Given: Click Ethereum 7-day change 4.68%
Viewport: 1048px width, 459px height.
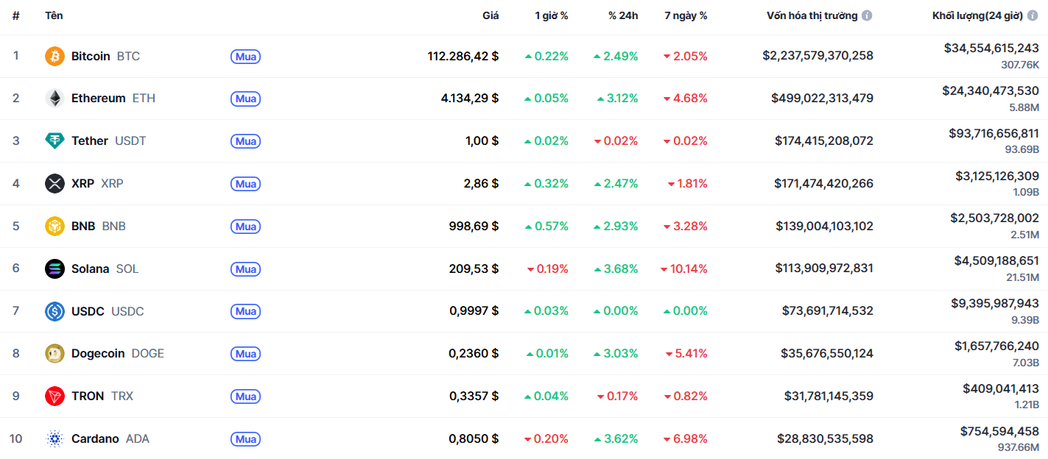Looking at the screenshot, I should point(686,99).
